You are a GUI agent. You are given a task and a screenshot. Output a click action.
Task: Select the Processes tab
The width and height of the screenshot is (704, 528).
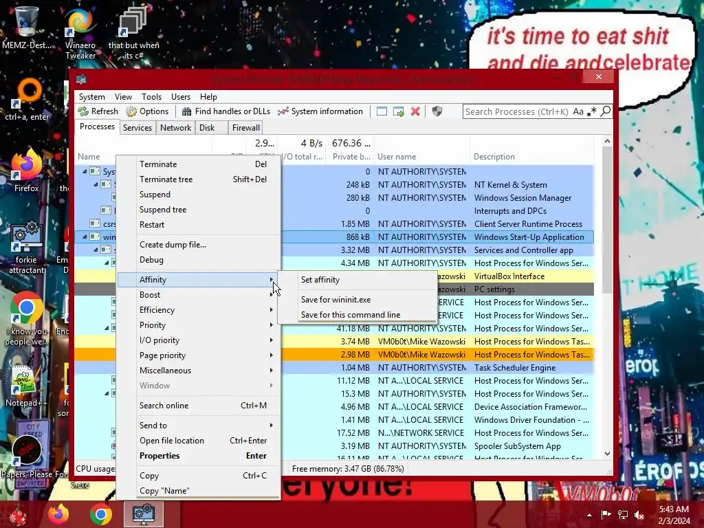pyautogui.click(x=97, y=126)
